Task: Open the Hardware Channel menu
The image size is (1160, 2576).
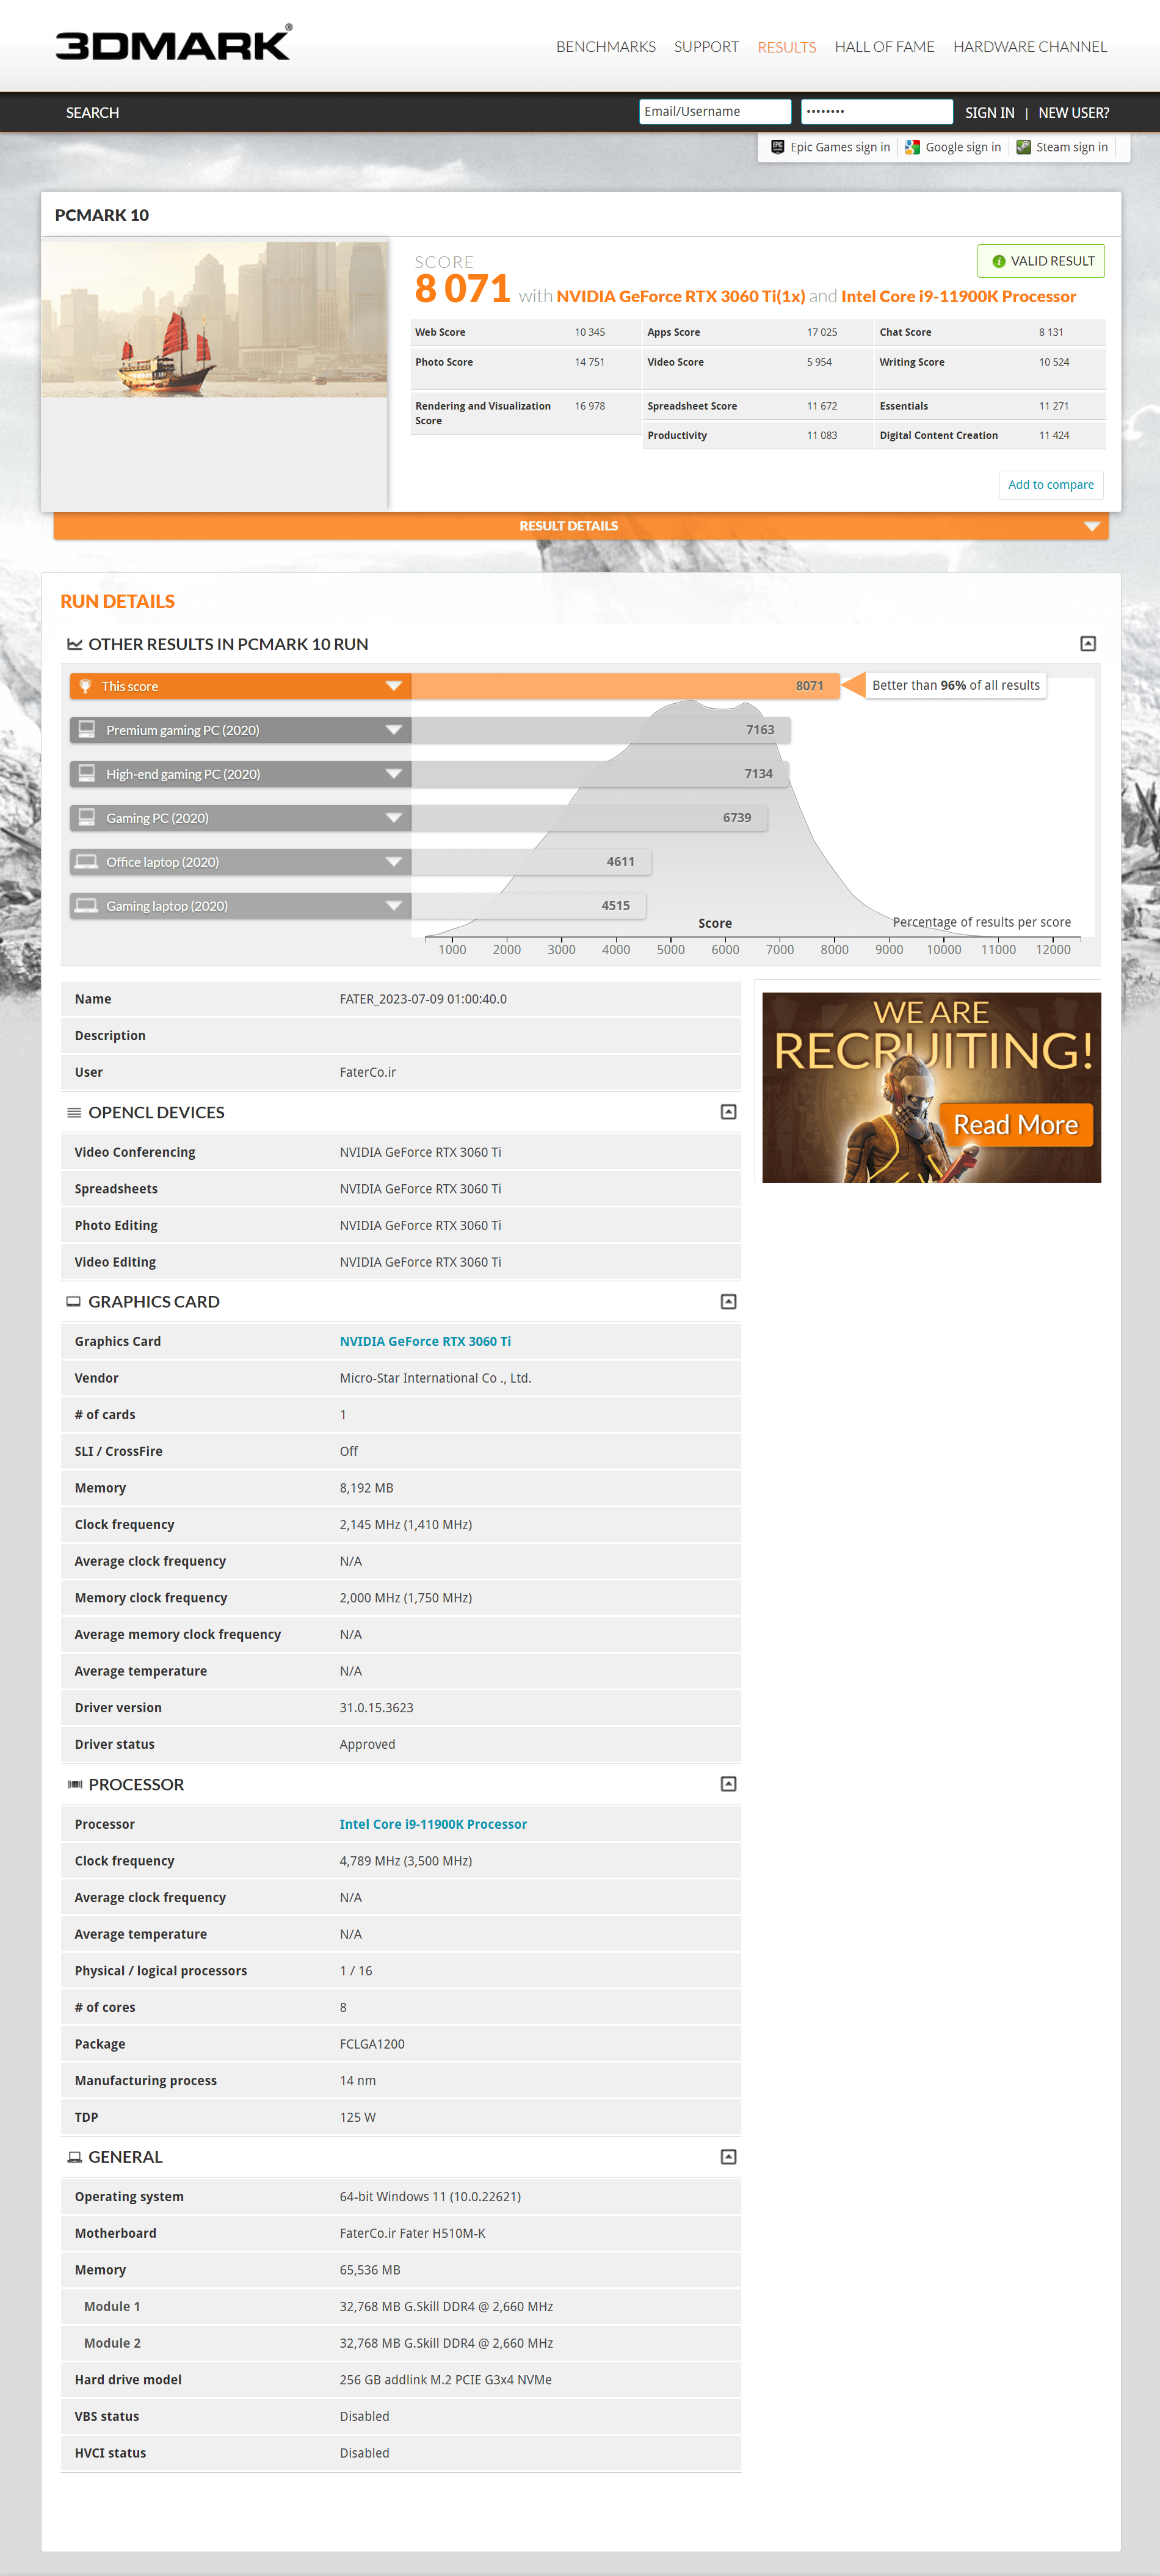Action: coord(1030,47)
